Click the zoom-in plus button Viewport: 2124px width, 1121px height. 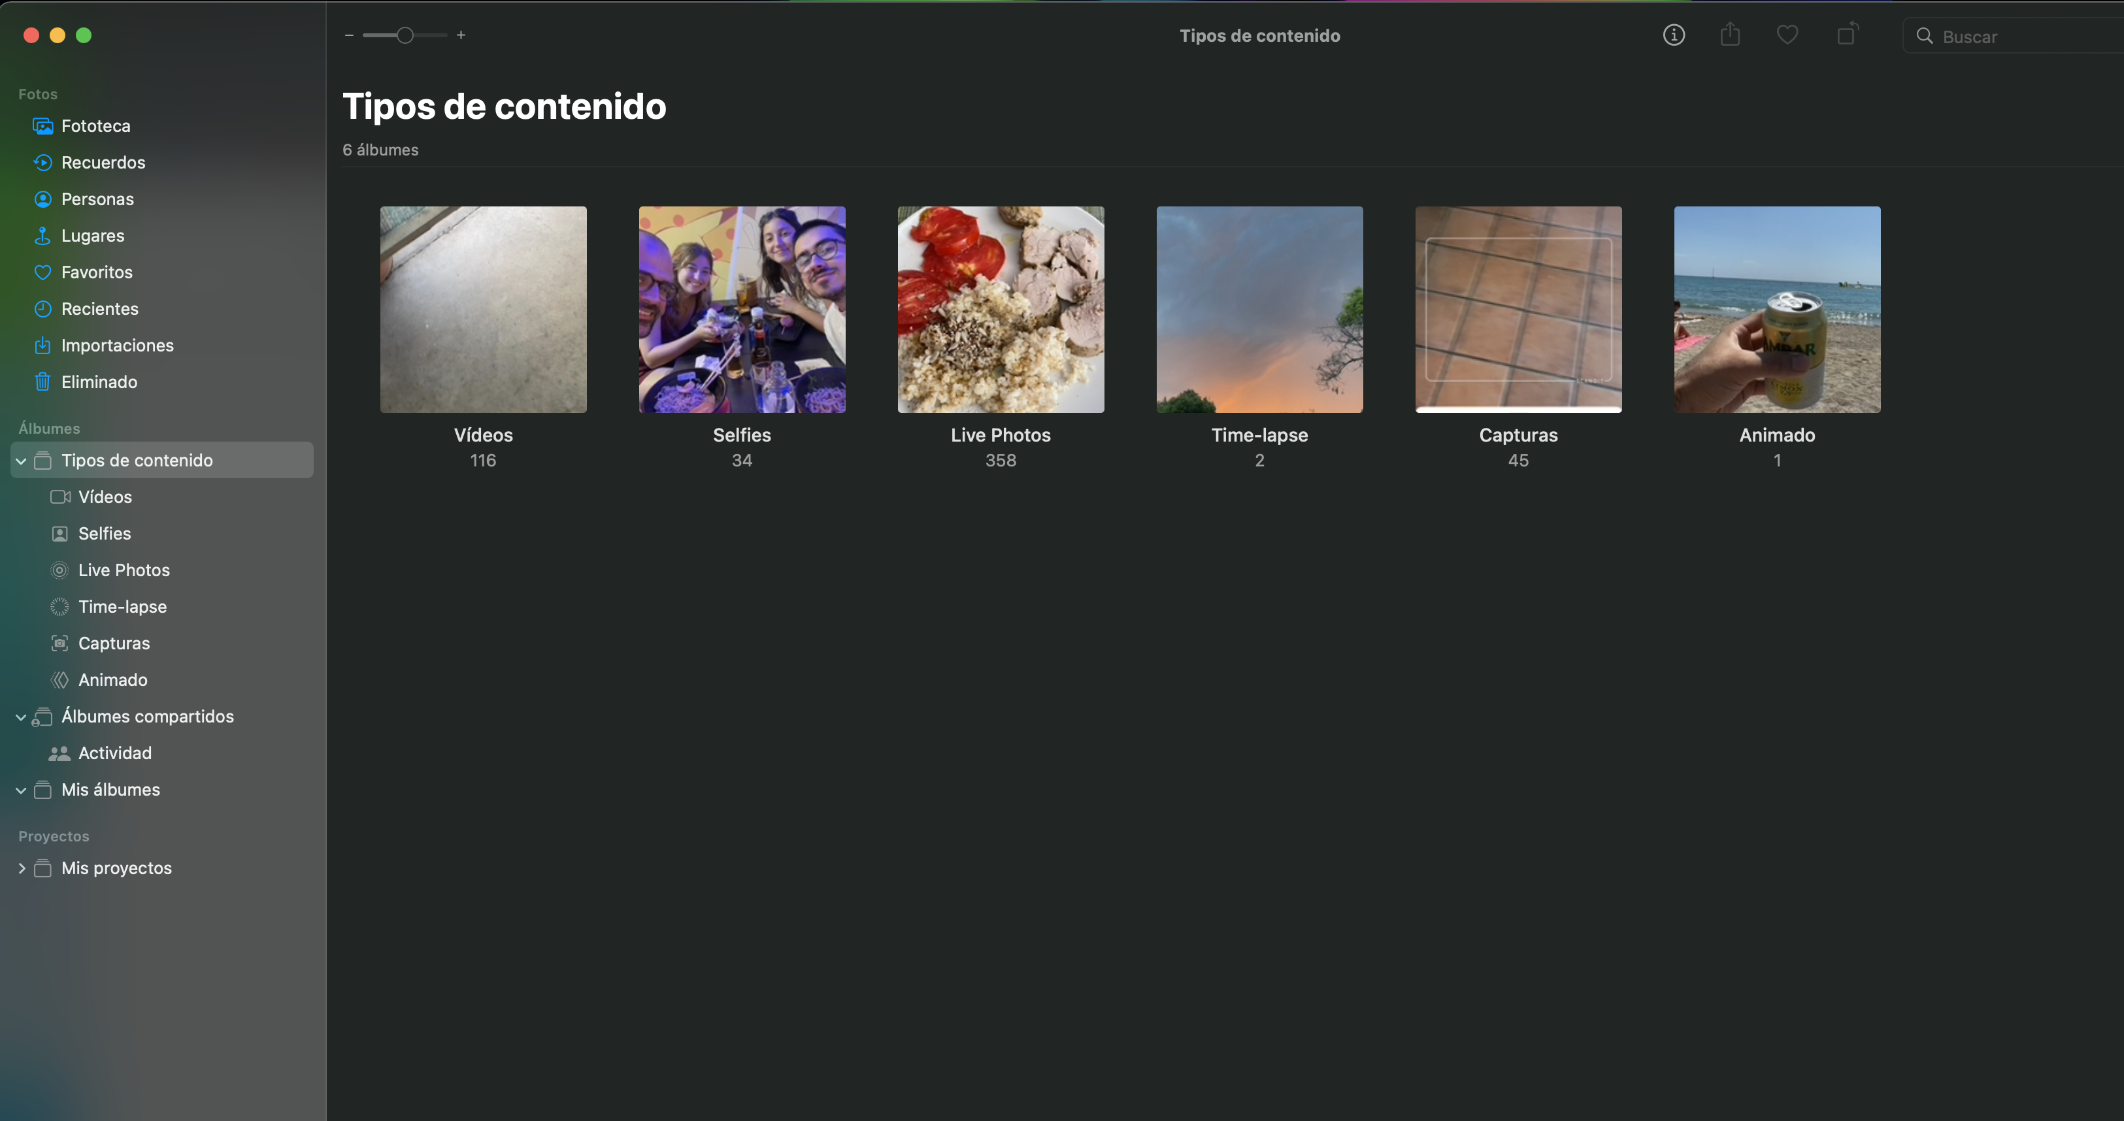[461, 35]
